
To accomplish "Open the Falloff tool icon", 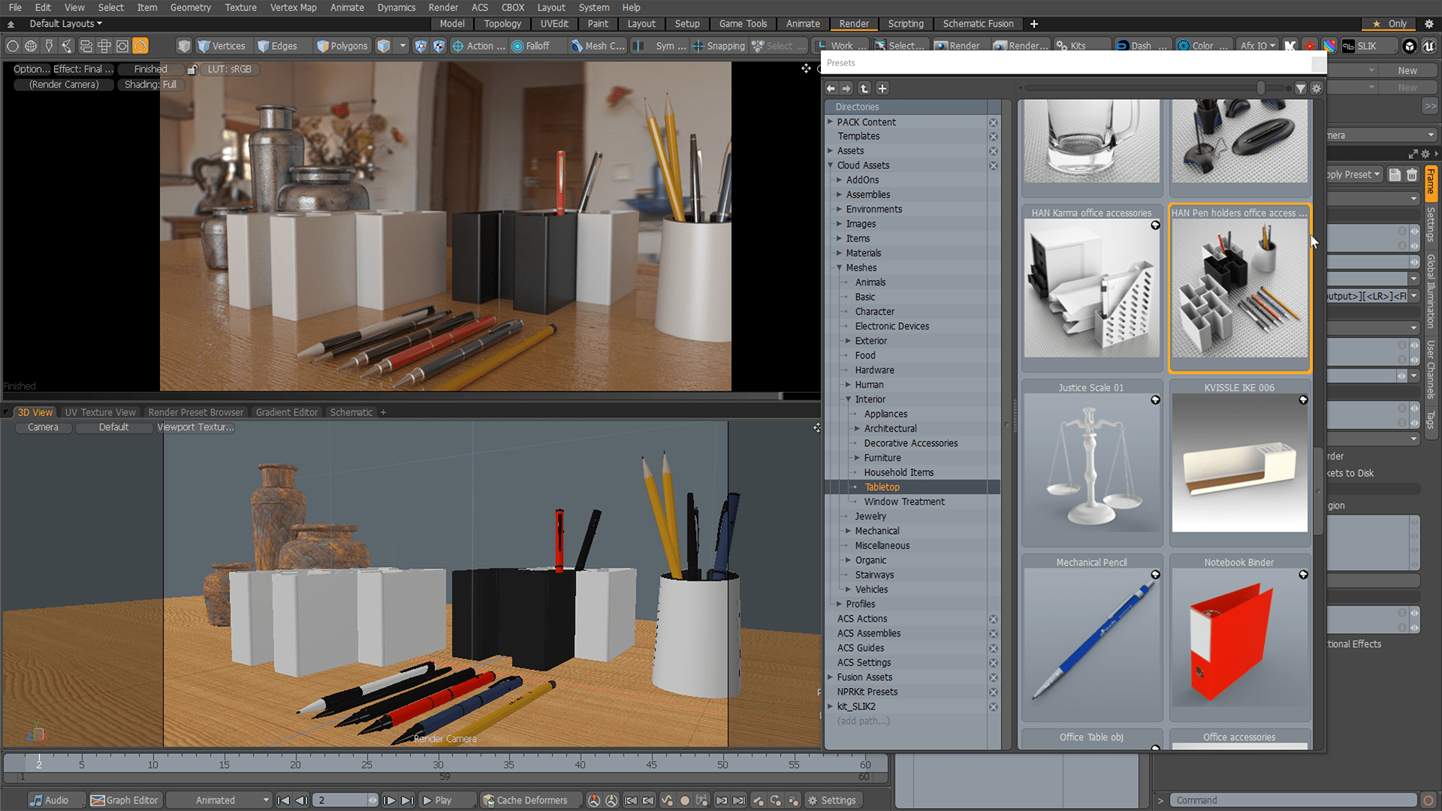I will (519, 46).
